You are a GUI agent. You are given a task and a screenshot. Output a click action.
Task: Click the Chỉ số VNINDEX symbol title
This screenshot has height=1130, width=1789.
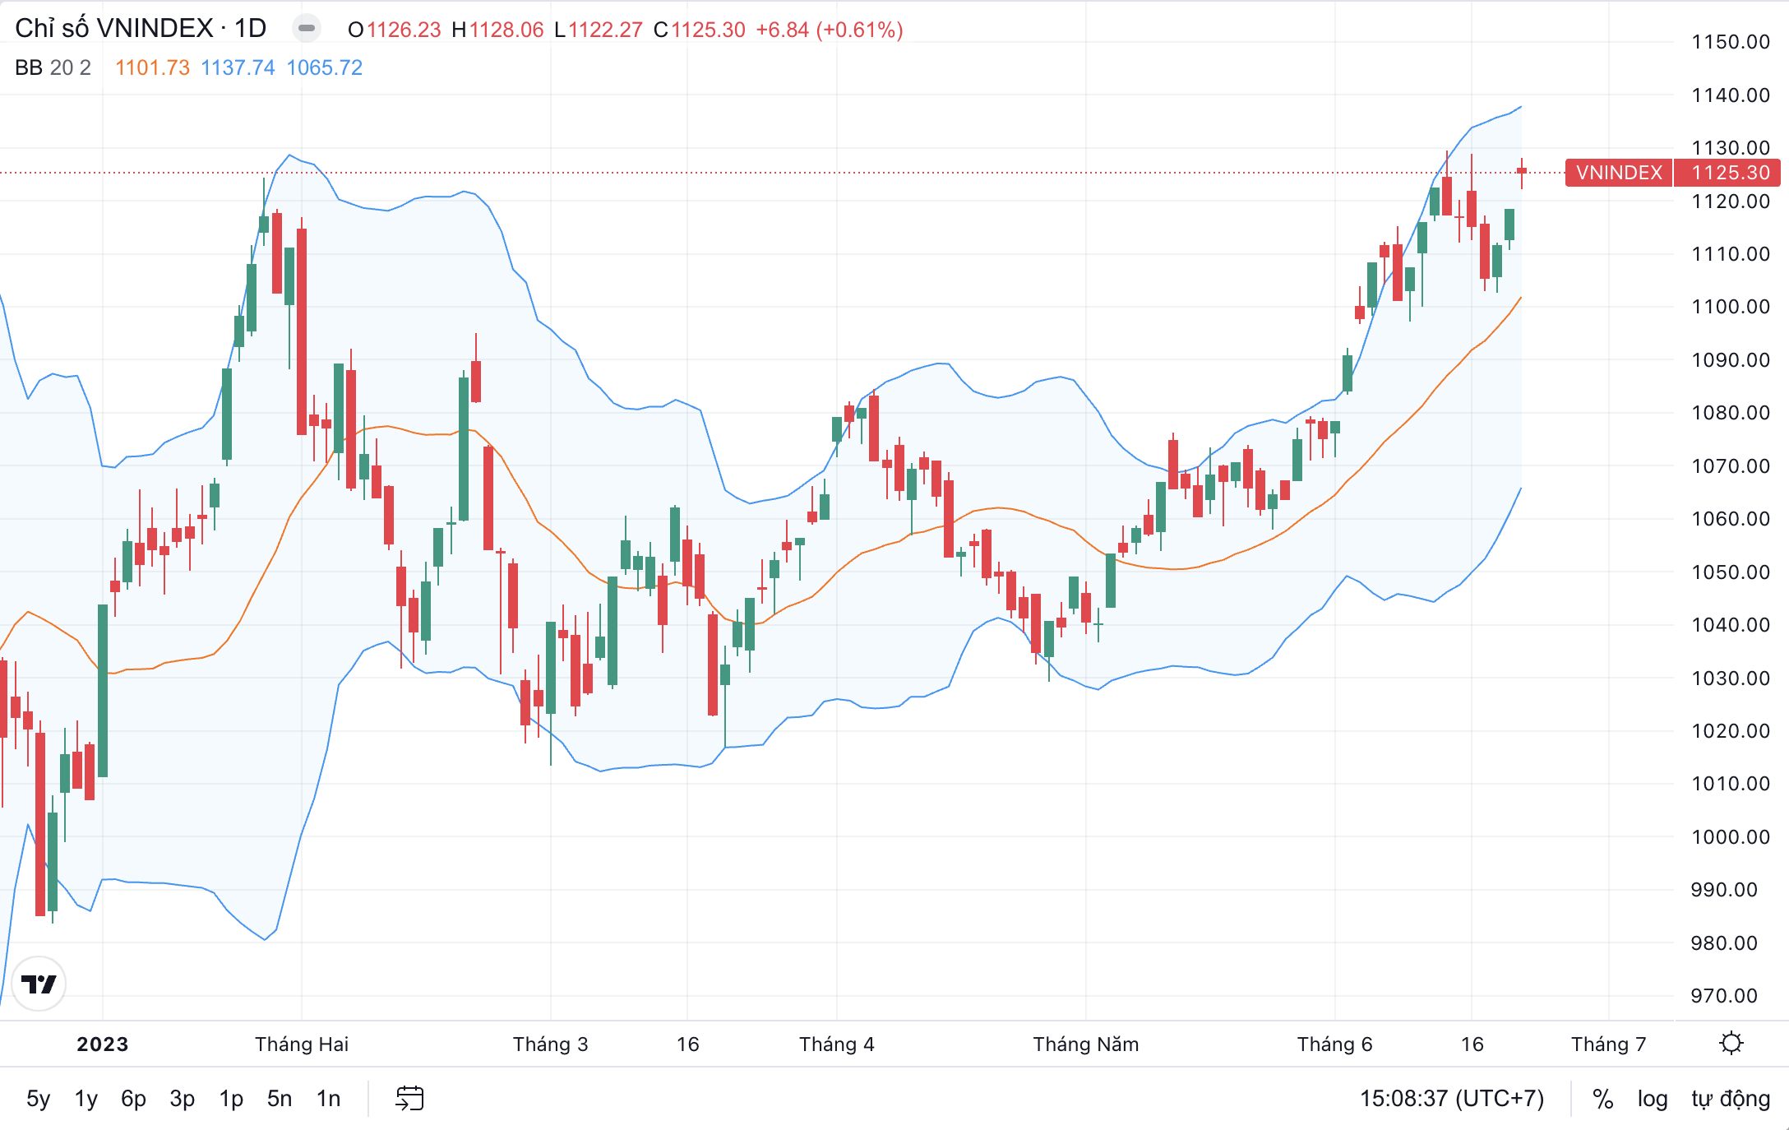[141, 29]
